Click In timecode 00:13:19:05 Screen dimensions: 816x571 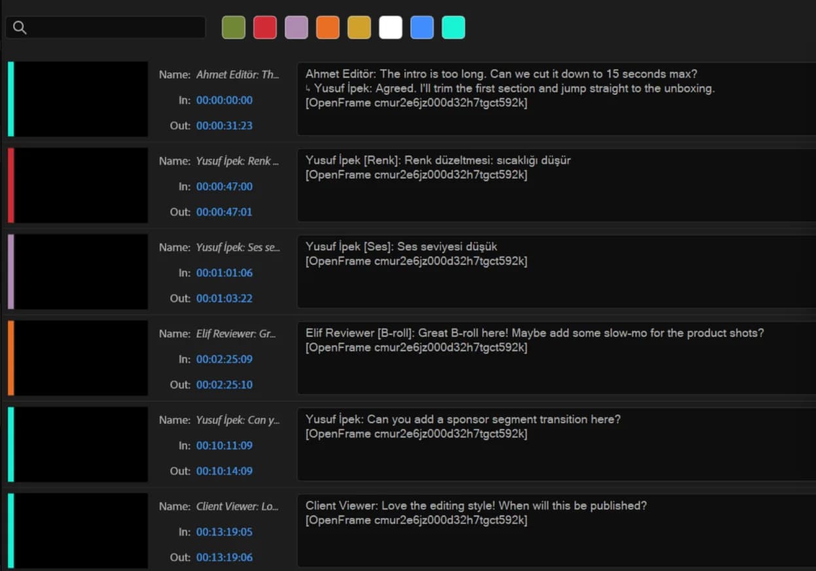pyautogui.click(x=224, y=532)
